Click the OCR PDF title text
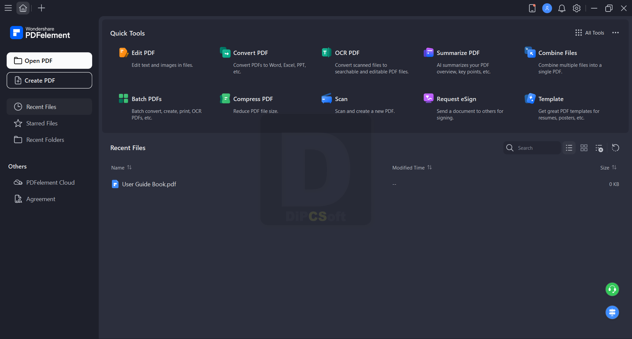Image resolution: width=632 pixels, height=339 pixels. pos(347,53)
